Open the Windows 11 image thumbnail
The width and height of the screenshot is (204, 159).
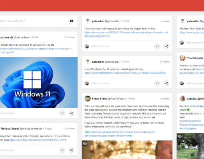tap(39, 82)
